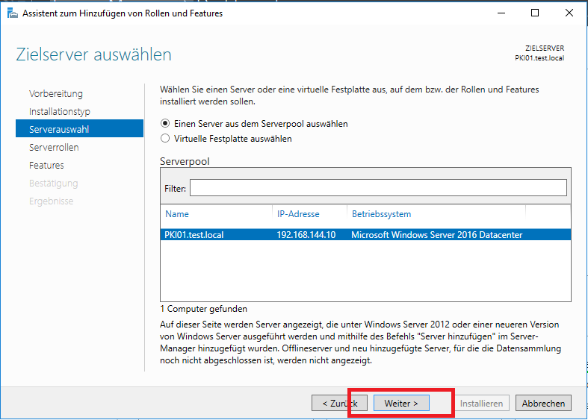The width and height of the screenshot is (588, 420).
Task: Choose the 'Virtuelle Festplatte auswählen' radio button
Action: pyautogui.click(x=165, y=139)
